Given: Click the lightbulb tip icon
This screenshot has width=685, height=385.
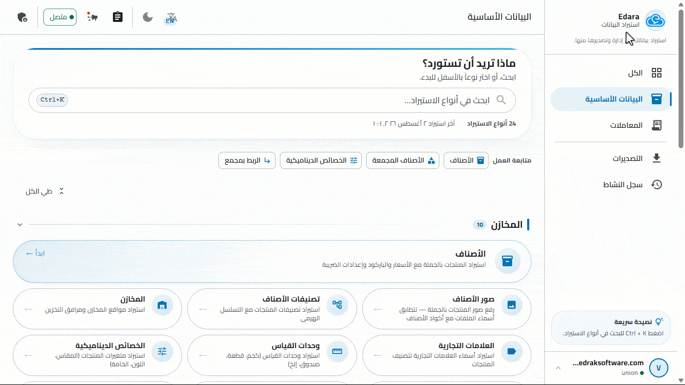Looking at the screenshot, I should (659, 321).
